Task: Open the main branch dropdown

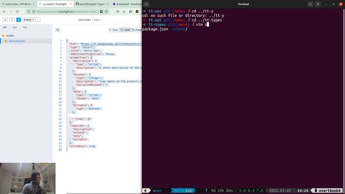Action: (98, 20)
